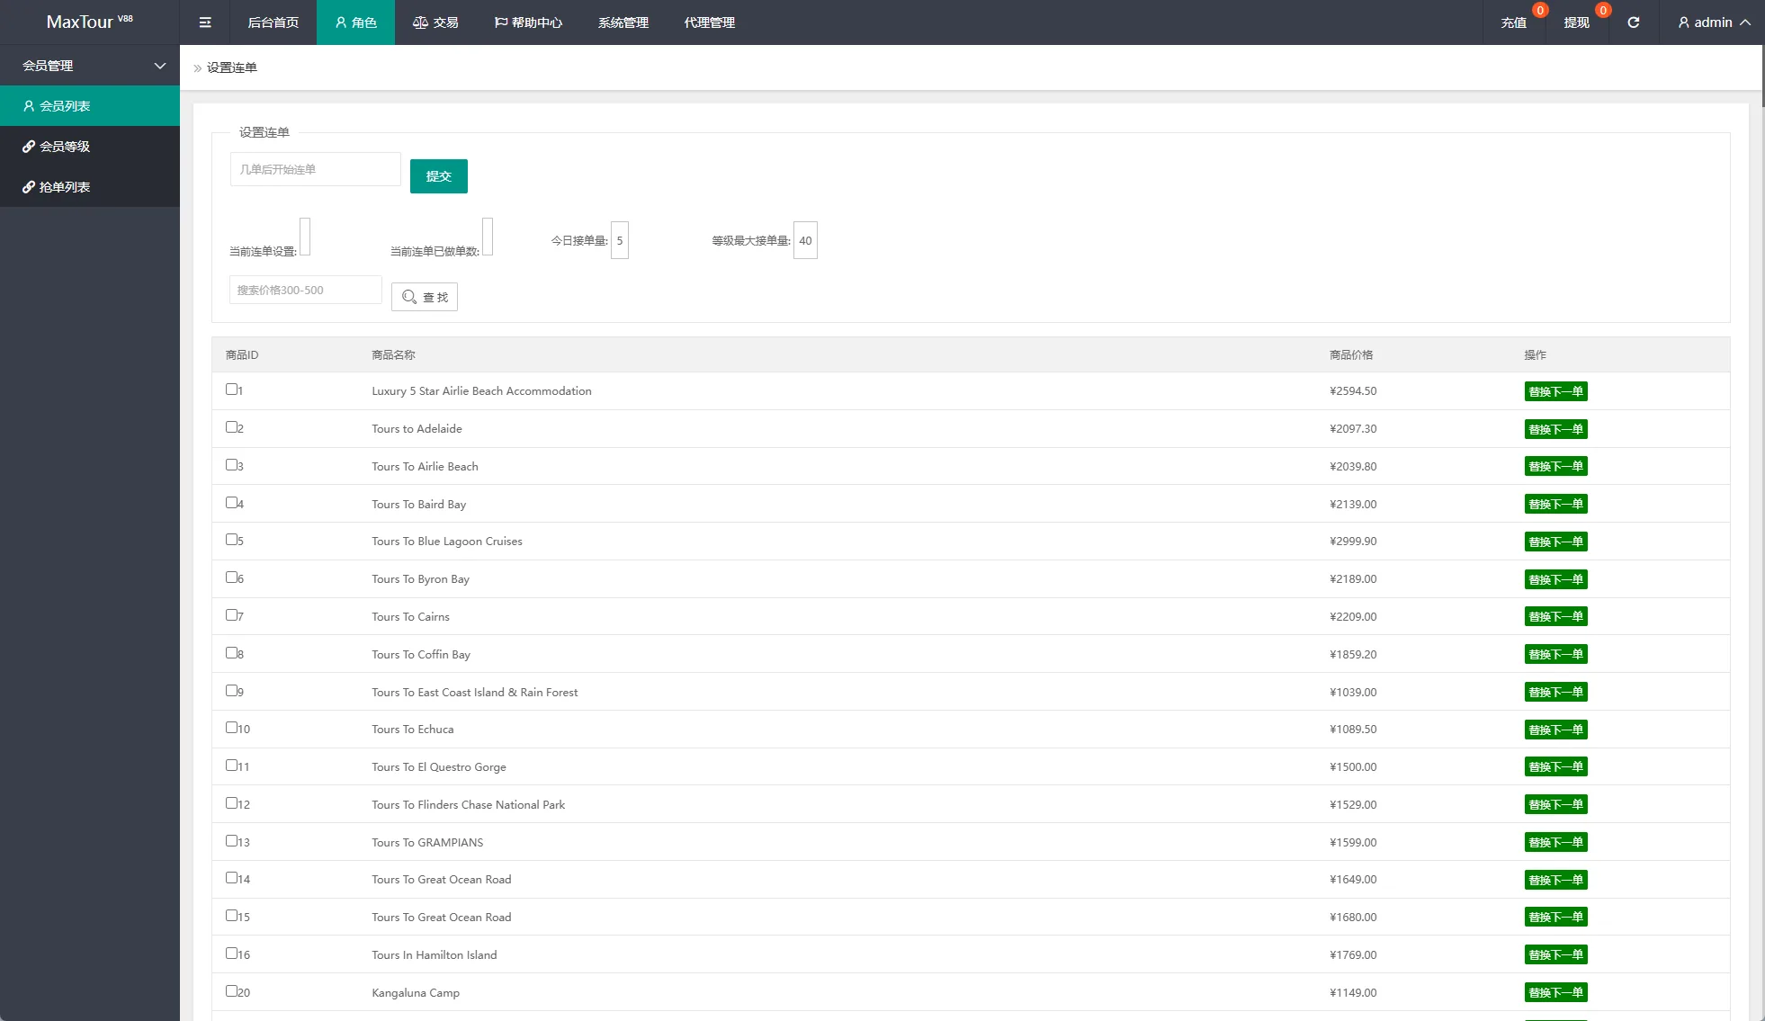This screenshot has height=1021, width=1765.
Task: Click the 提现 withdrawal notification badge
Action: (1602, 11)
